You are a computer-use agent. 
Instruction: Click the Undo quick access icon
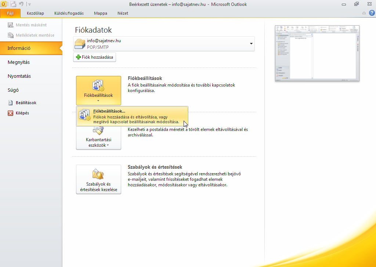coord(21,4)
